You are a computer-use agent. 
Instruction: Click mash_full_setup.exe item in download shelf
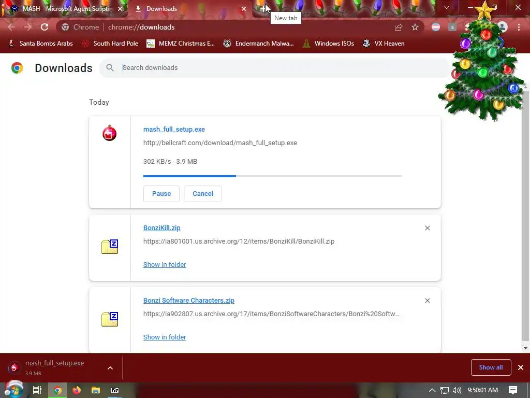click(54, 367)
